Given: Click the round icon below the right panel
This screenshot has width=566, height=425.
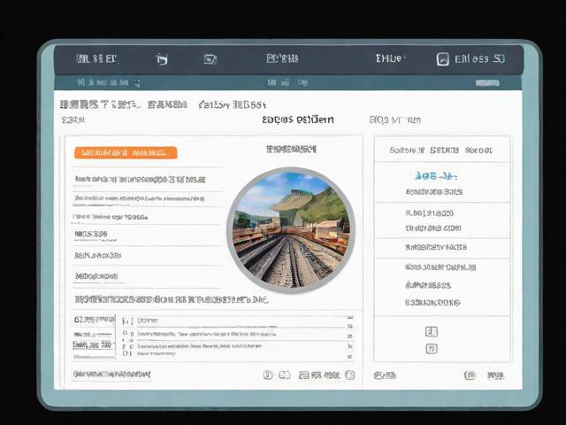Looking at the screenshot, I should click(469, 375).
